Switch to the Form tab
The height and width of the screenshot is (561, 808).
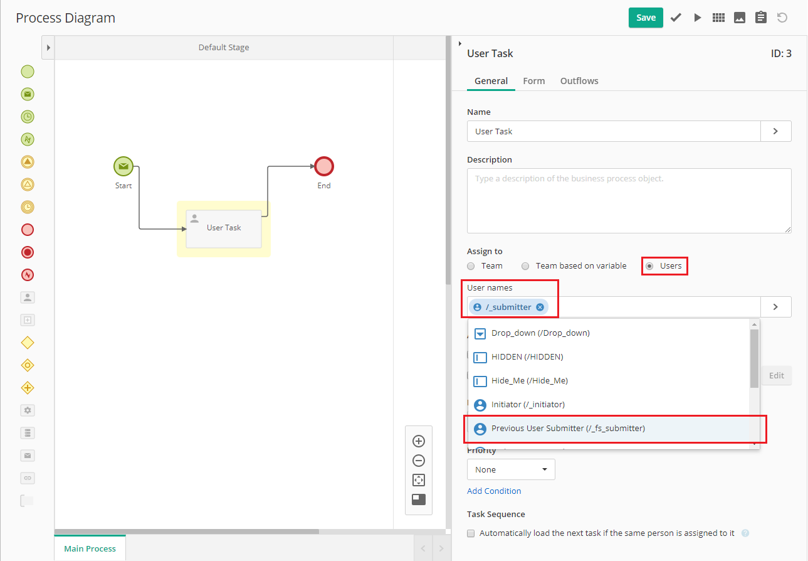[x=533, y=81]
